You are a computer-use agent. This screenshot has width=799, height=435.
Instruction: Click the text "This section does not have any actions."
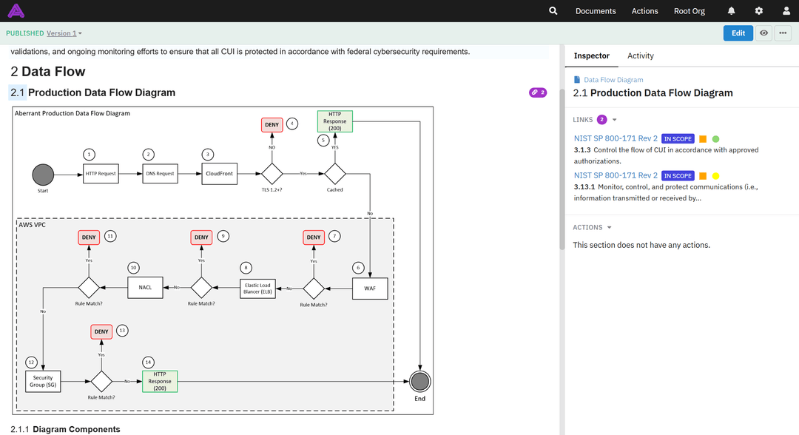(x=641, y=245)
